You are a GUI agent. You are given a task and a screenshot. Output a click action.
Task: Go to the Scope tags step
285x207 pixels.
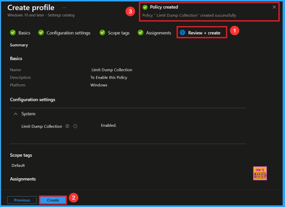pos(118,33)
